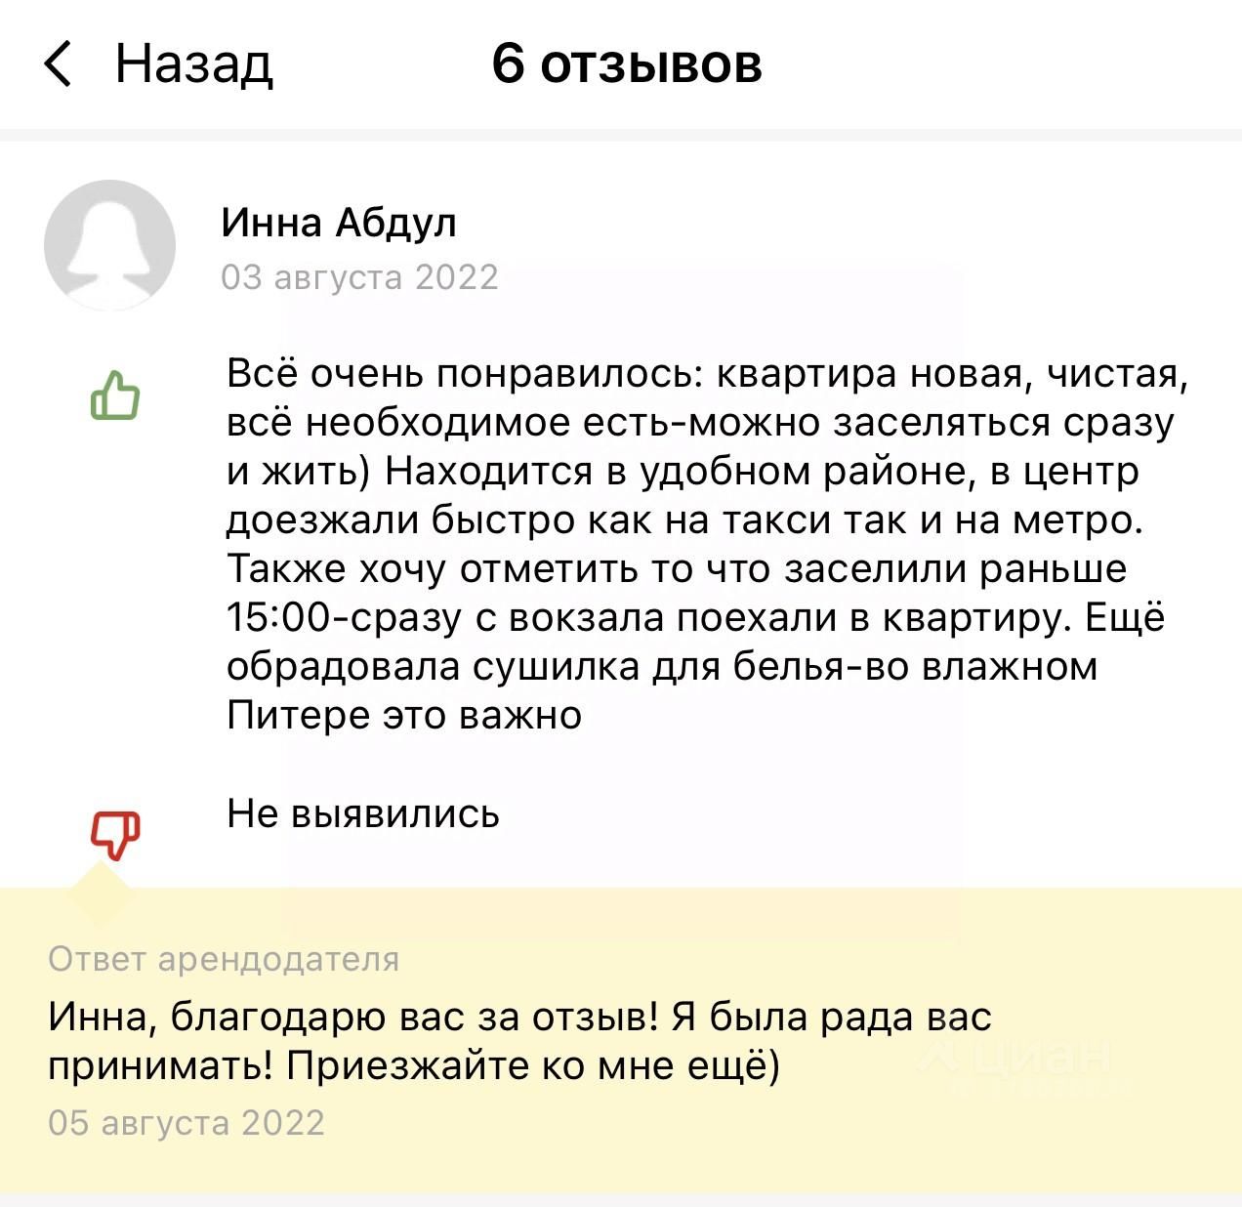Screen dimensions: 1242x1207
Task: Tap the Всё очень понравилось opening line
Action: coord(465,374)
